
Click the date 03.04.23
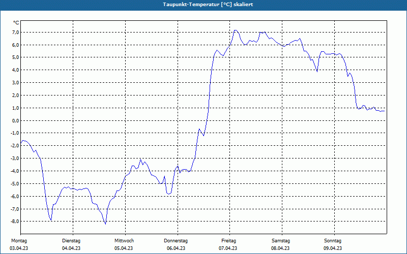coord(19,248)
